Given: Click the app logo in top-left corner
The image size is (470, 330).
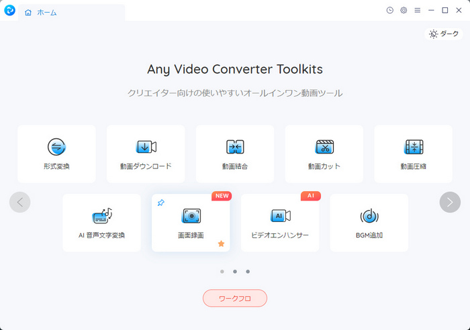Looking at the screenshot, I should [x=9, y=10].
